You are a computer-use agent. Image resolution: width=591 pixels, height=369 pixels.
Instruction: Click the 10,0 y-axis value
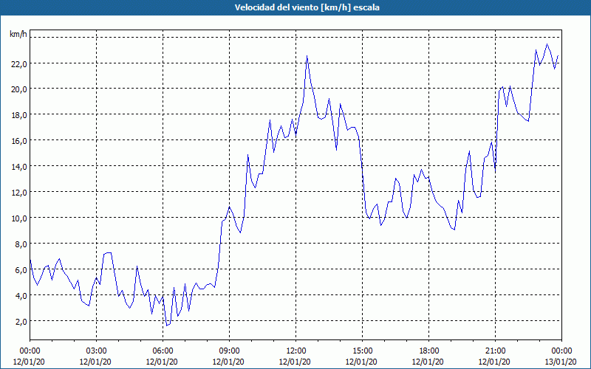pos(19,219)
